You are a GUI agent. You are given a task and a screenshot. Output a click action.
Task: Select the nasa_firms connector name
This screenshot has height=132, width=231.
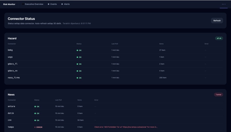[x=14, y=78]
